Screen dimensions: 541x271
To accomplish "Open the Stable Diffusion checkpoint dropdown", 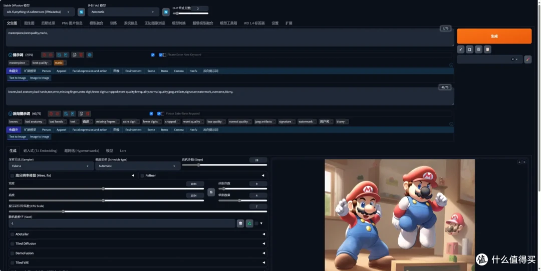I will [39, 11].
